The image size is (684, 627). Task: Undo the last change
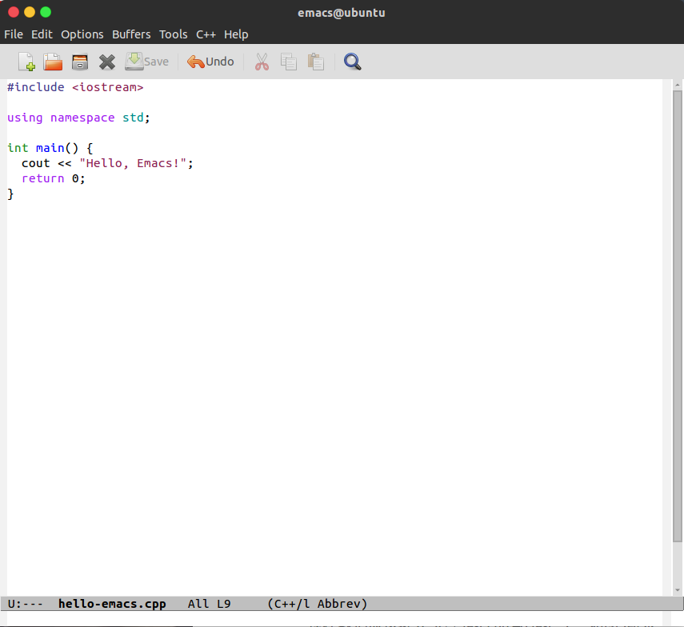click(x=210, y=62)
